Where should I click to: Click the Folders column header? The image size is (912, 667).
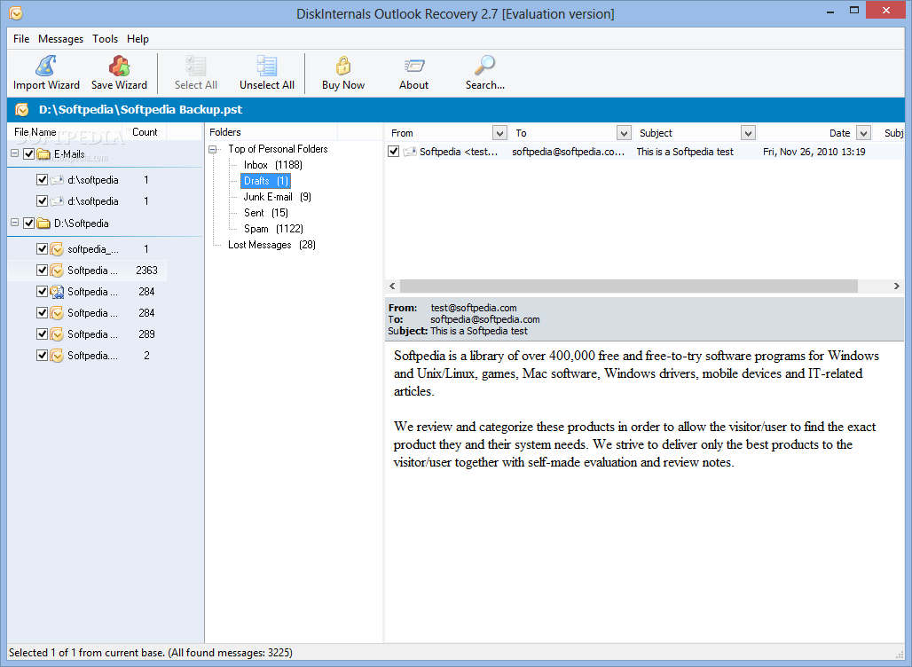(271, 132)
